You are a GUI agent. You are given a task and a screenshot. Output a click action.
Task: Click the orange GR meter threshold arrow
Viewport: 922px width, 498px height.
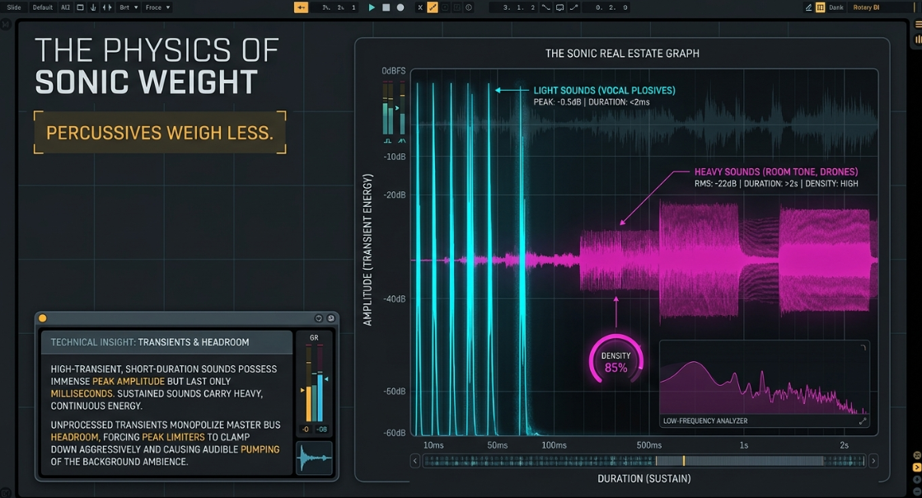pyautogui.click(x=303, y=390)
